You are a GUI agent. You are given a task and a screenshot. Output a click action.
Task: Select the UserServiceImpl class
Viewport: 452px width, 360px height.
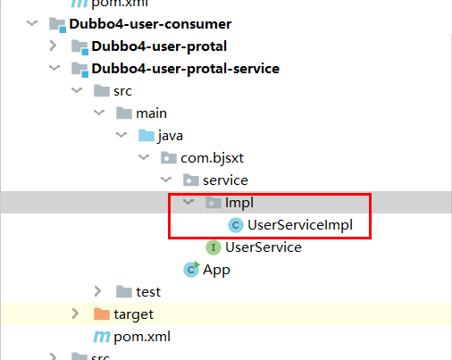click(x=300, y=225)
